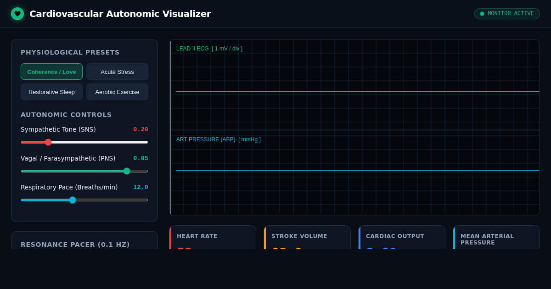Select the Coherence / Love preset

coord(51,72)
